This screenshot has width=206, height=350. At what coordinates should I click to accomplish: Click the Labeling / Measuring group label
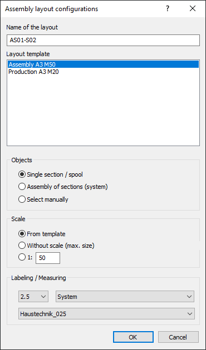pyautogui.click(x=38, y=278)
